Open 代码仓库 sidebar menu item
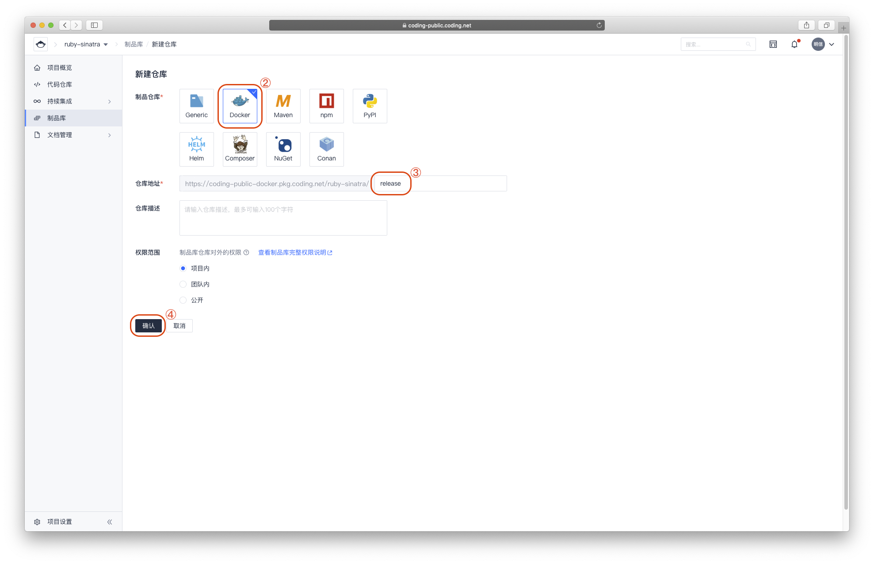 [61, 84]
